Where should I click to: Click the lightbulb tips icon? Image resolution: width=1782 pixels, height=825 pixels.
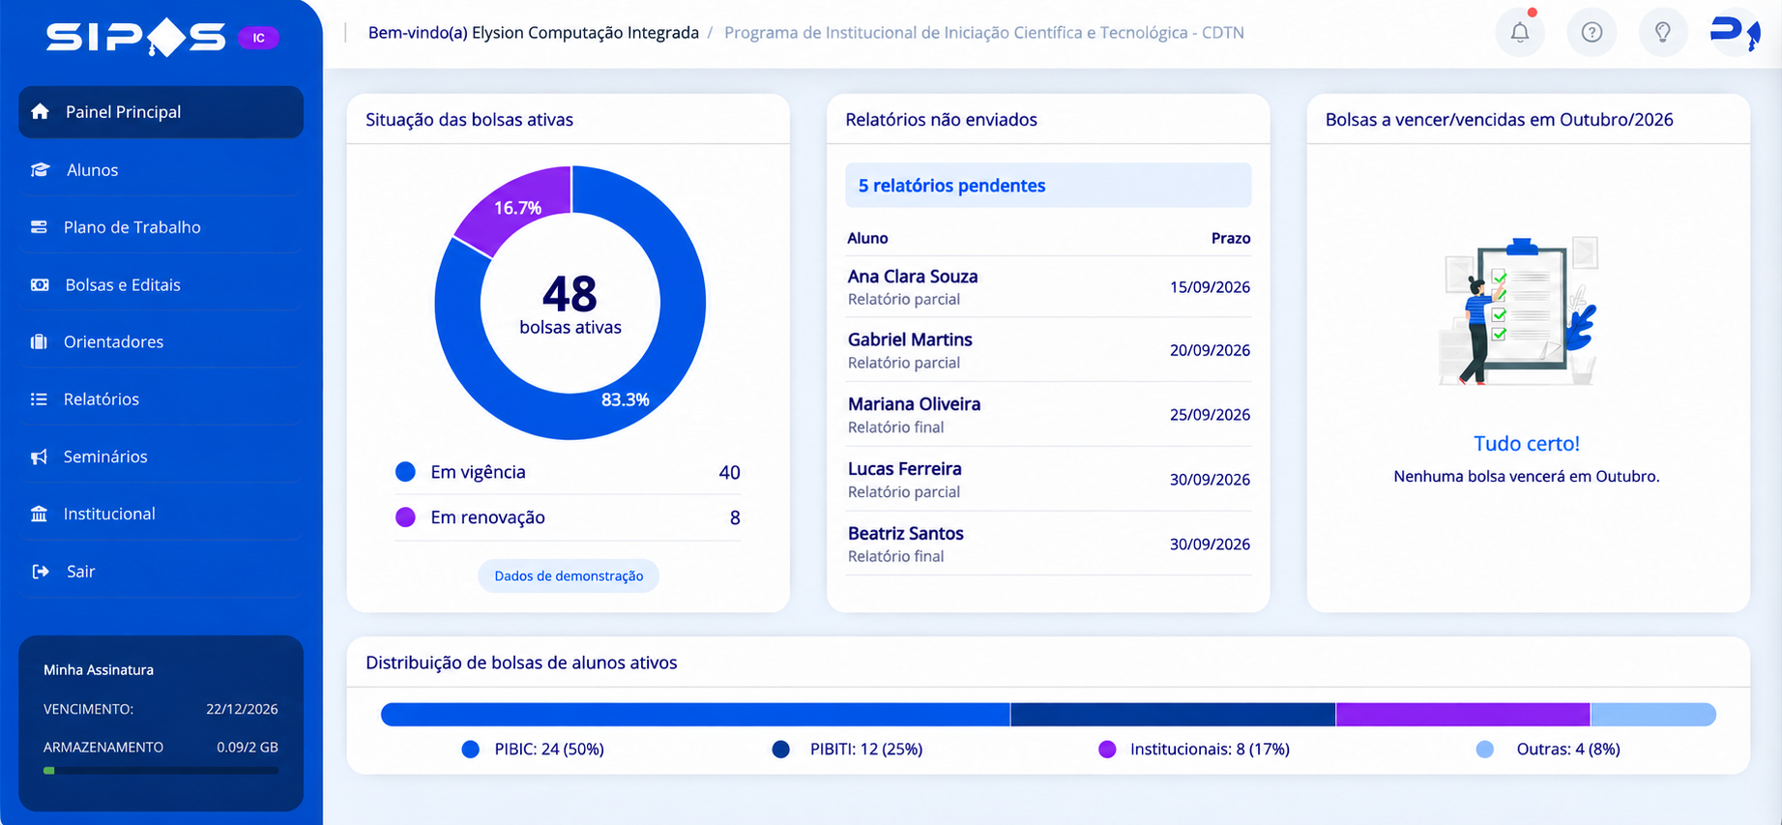[x=1663, y=32]
